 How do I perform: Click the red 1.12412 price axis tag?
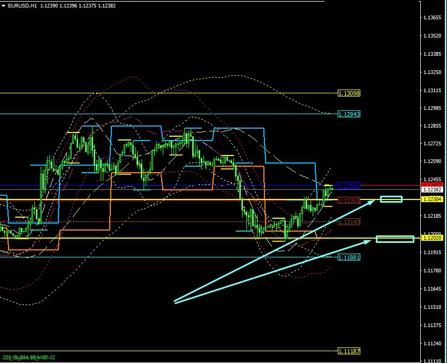click(x=431, y=184)
